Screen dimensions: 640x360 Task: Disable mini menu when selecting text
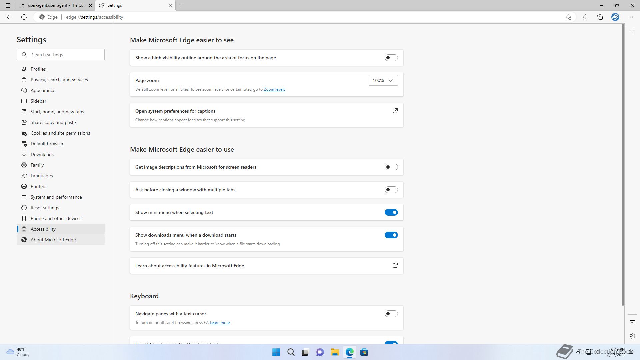(x=391, y=212)
